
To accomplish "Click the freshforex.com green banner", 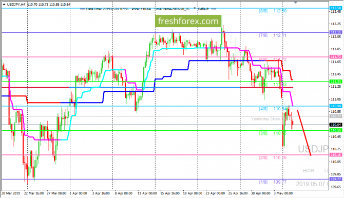I will point(188,21).
